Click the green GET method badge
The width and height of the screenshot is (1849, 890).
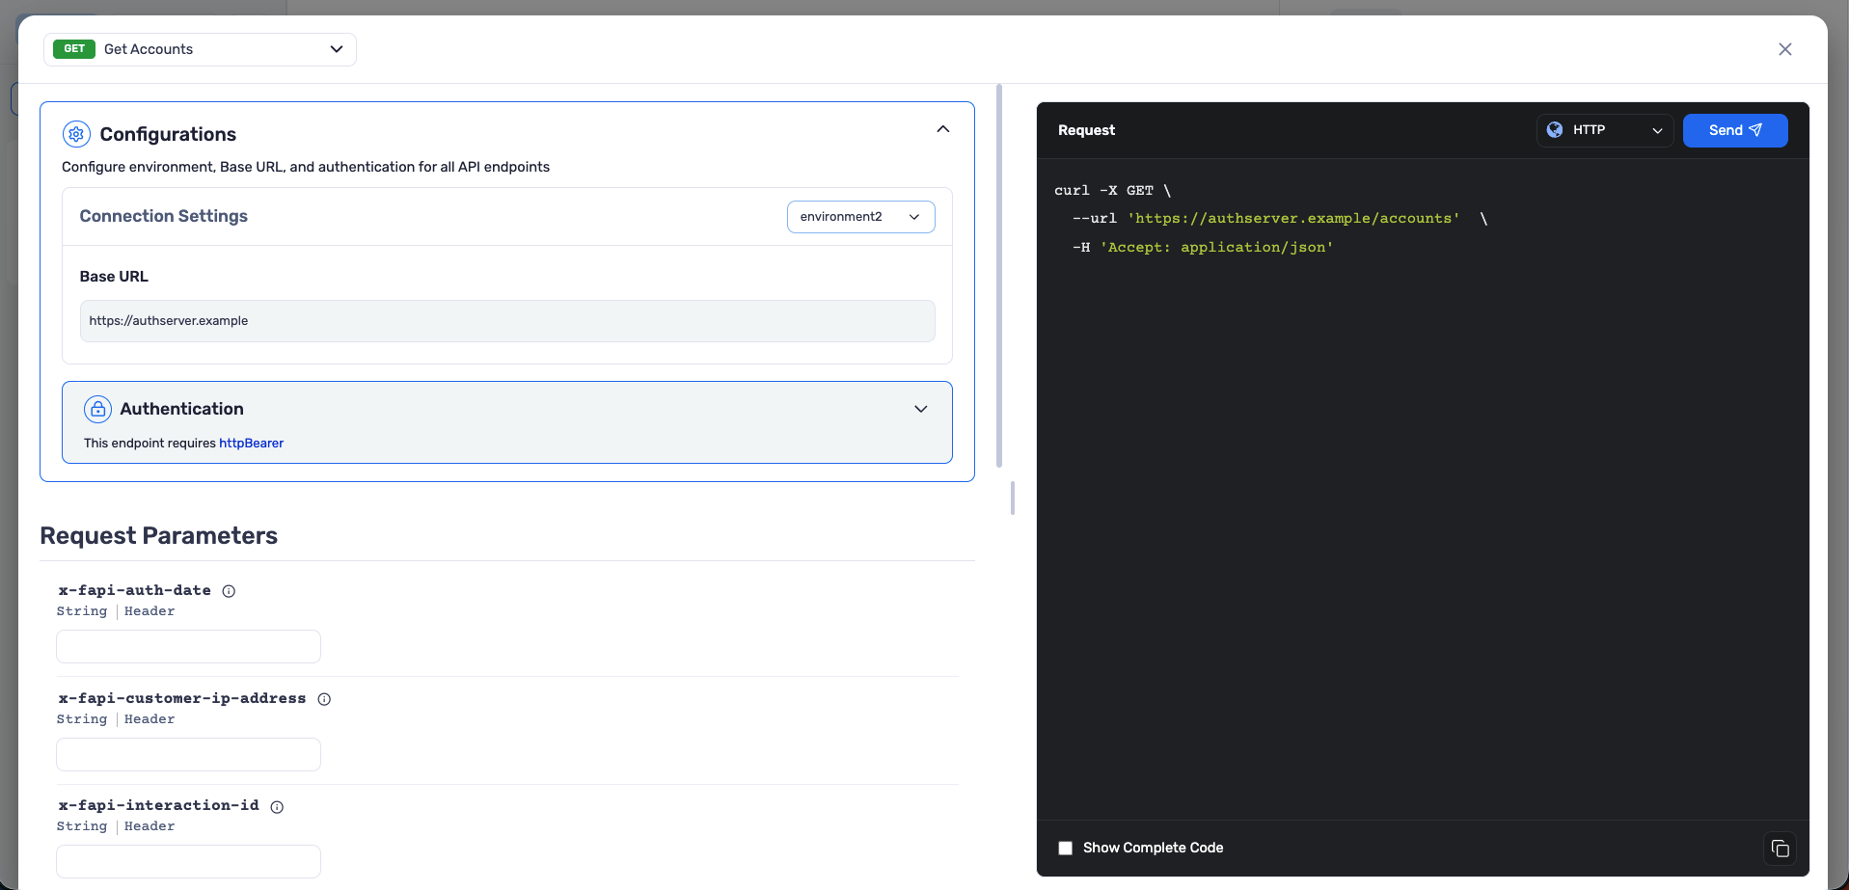[73, 48]
